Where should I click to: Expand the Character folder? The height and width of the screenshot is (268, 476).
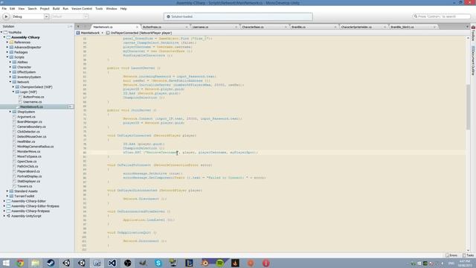point(10,67)
